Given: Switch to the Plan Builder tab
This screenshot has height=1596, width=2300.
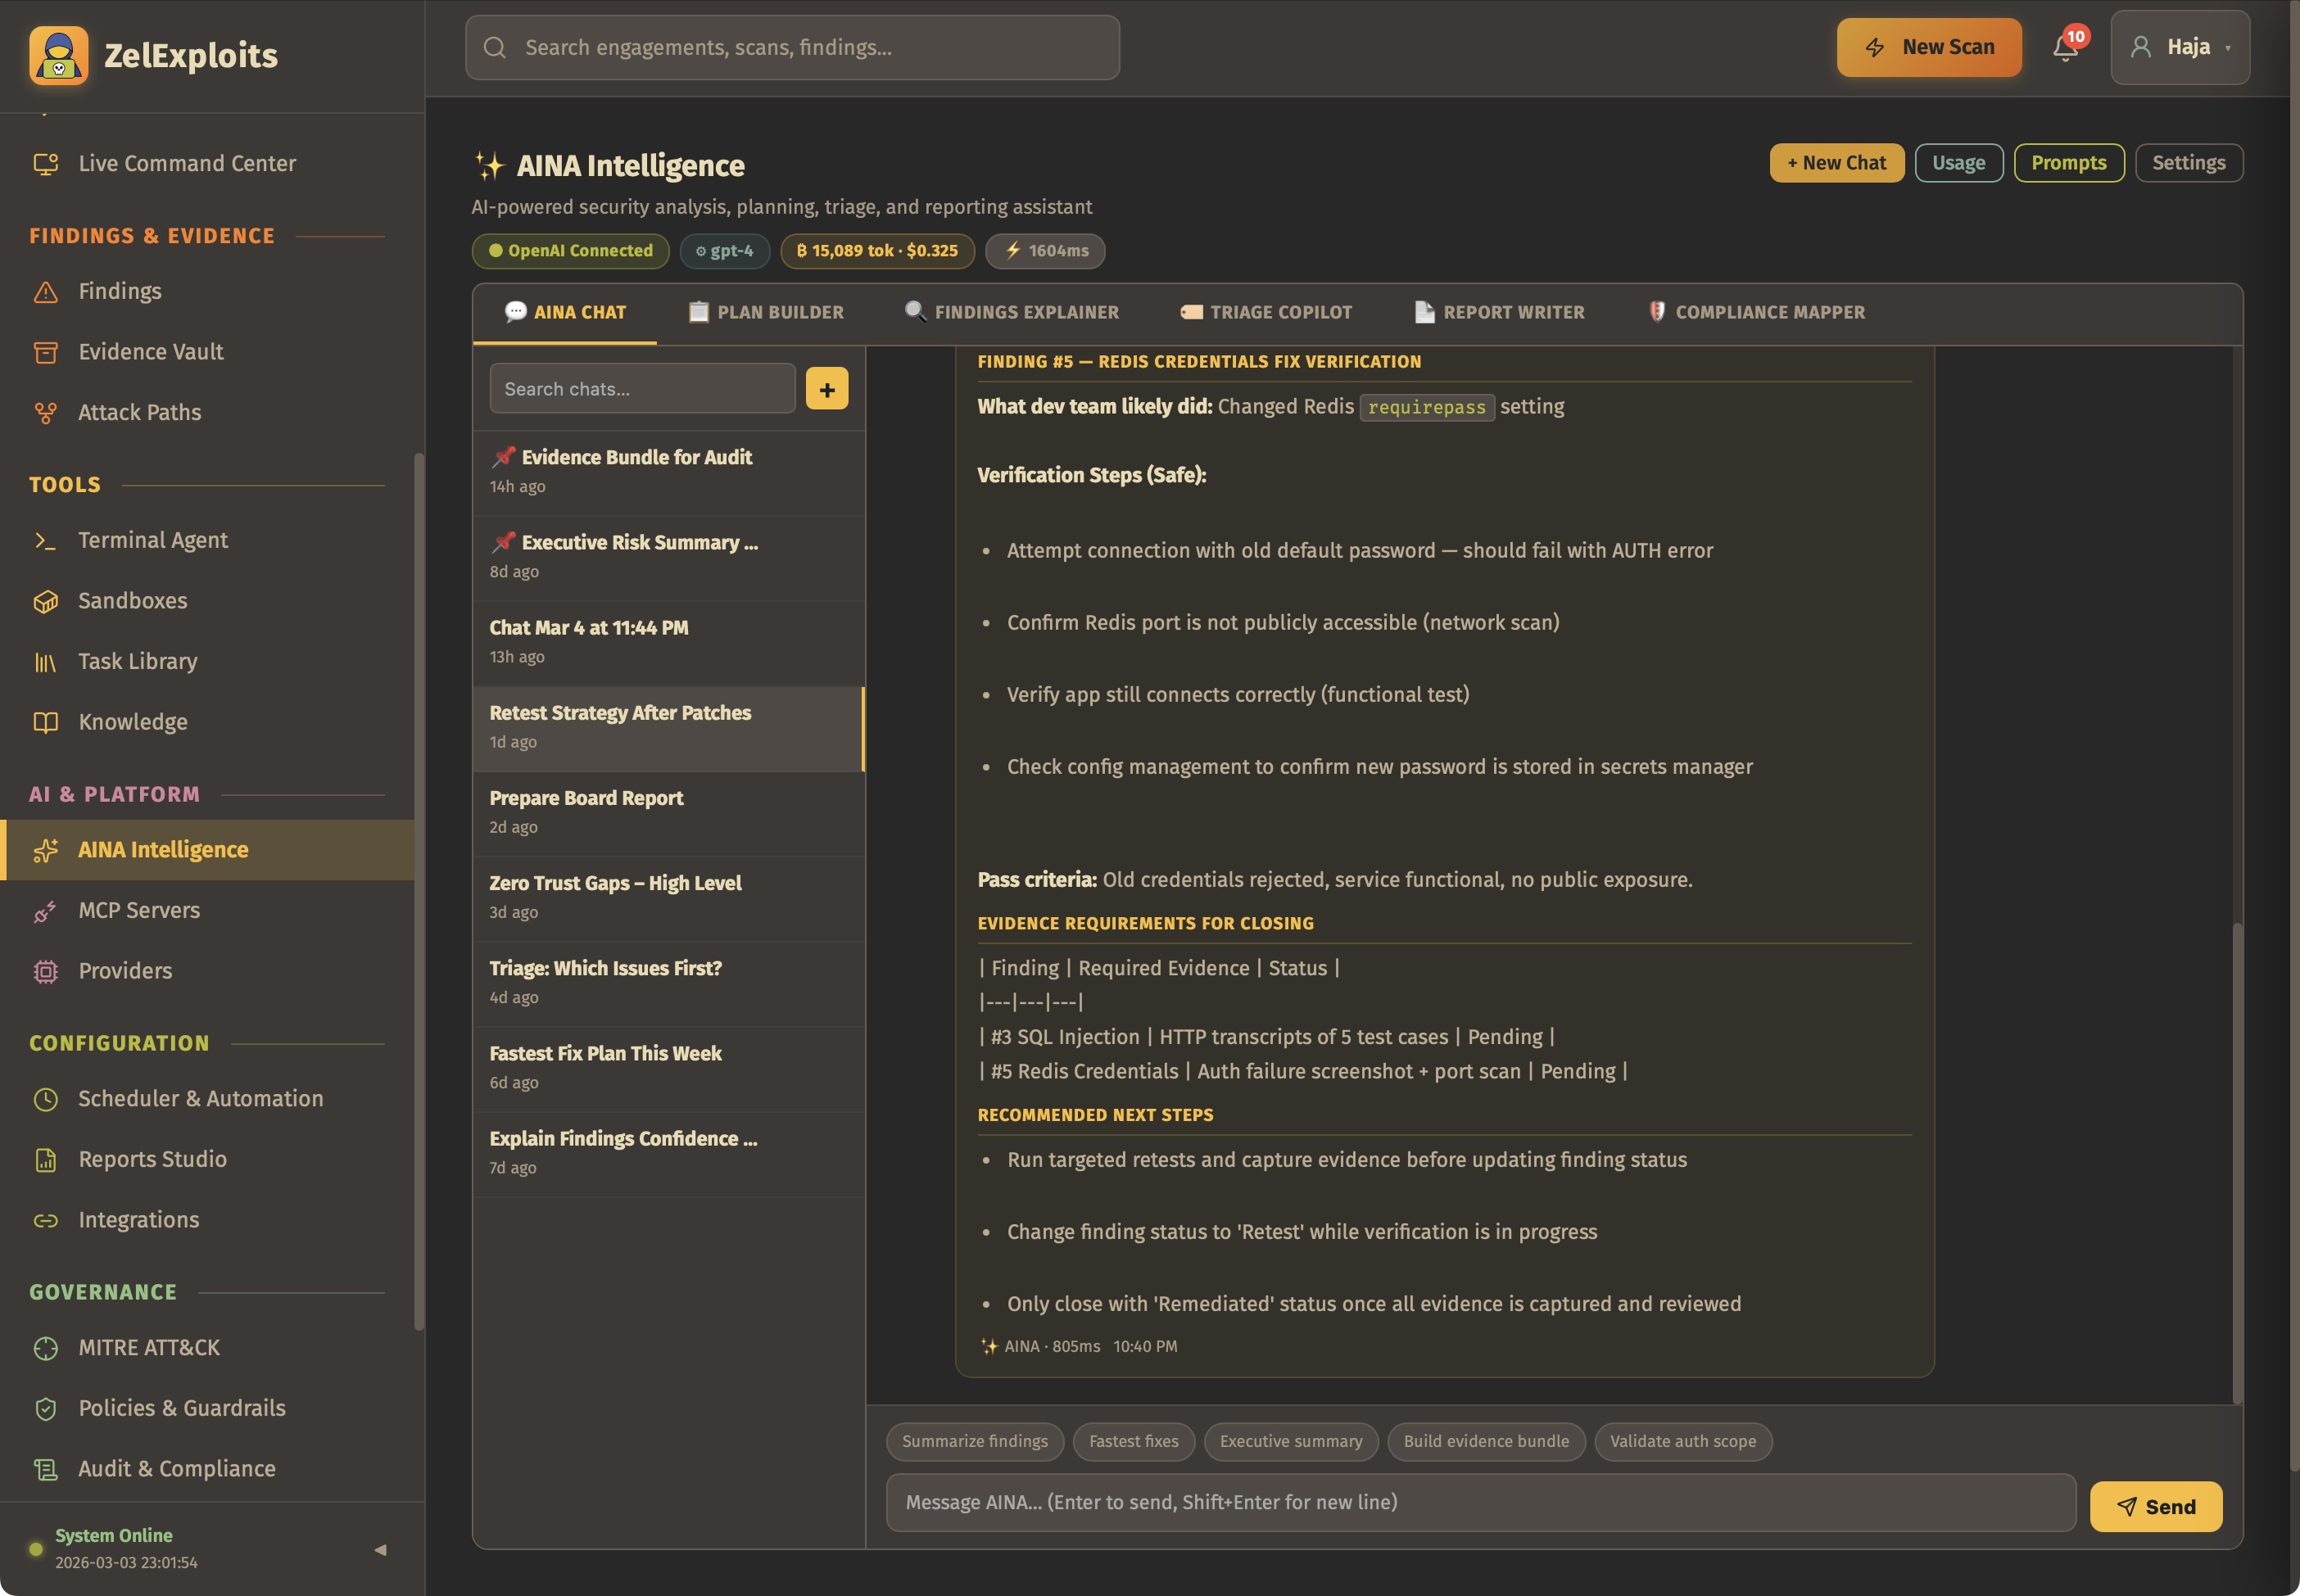Looking at the screenshot, I should [x=764, y=312].
